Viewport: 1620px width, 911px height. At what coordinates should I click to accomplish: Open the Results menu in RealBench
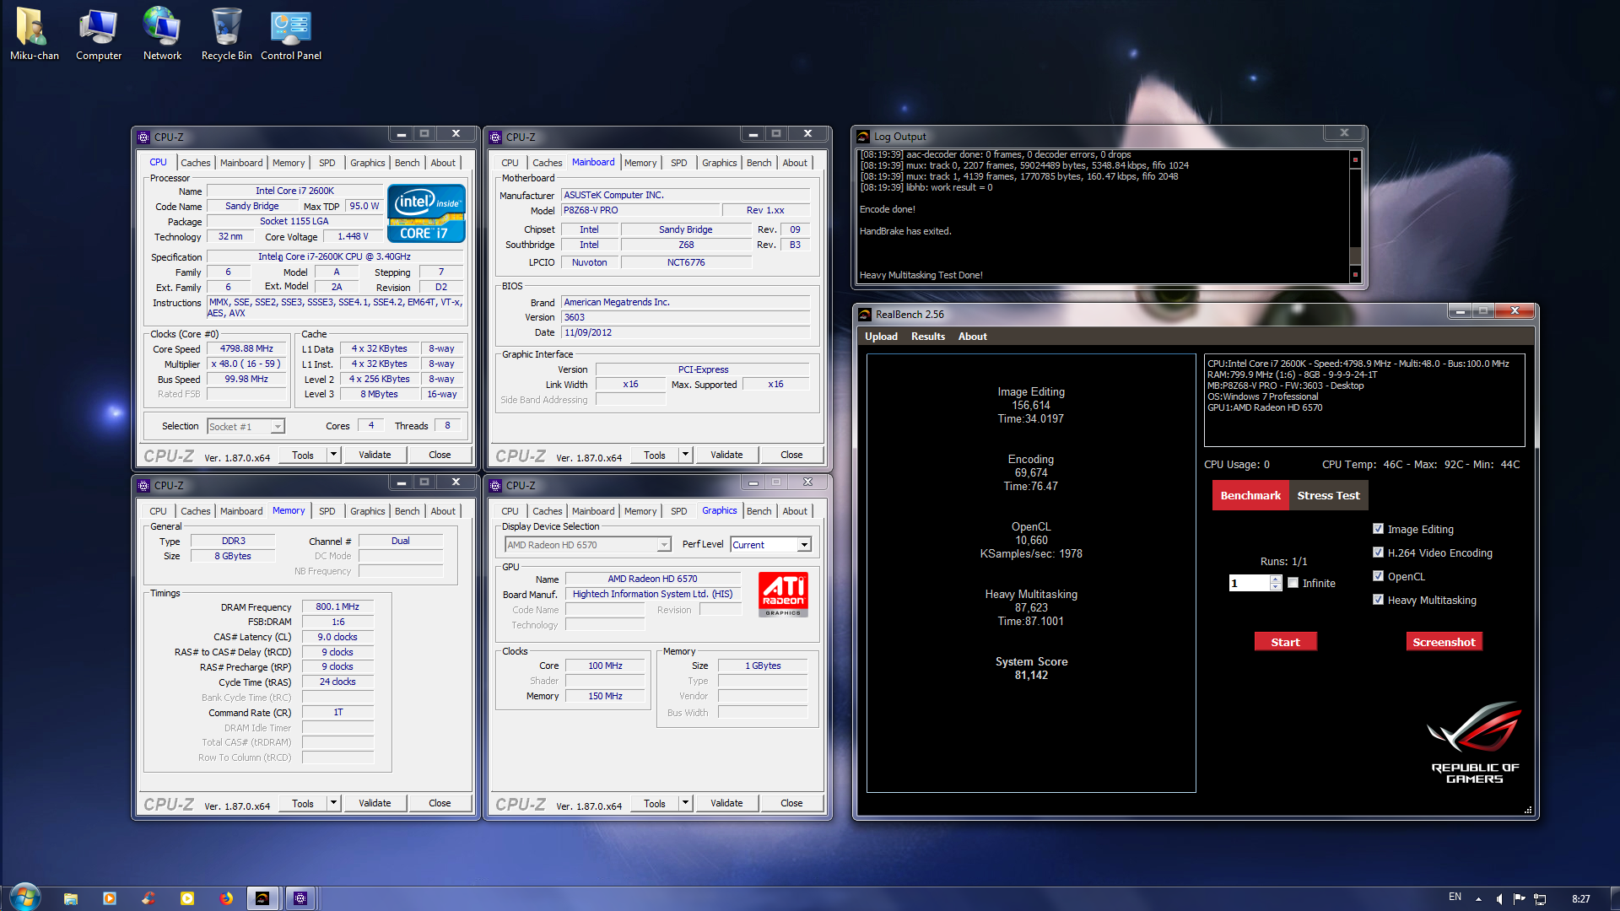[x=927, y=337]
